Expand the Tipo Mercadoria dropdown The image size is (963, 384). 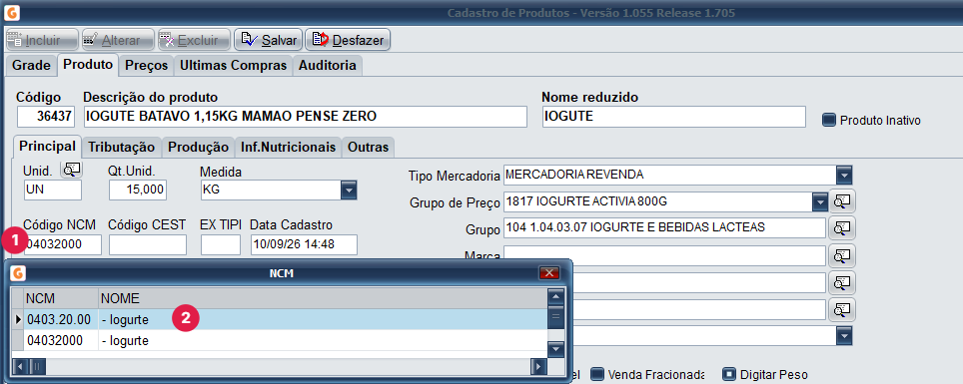coord(844,176)
